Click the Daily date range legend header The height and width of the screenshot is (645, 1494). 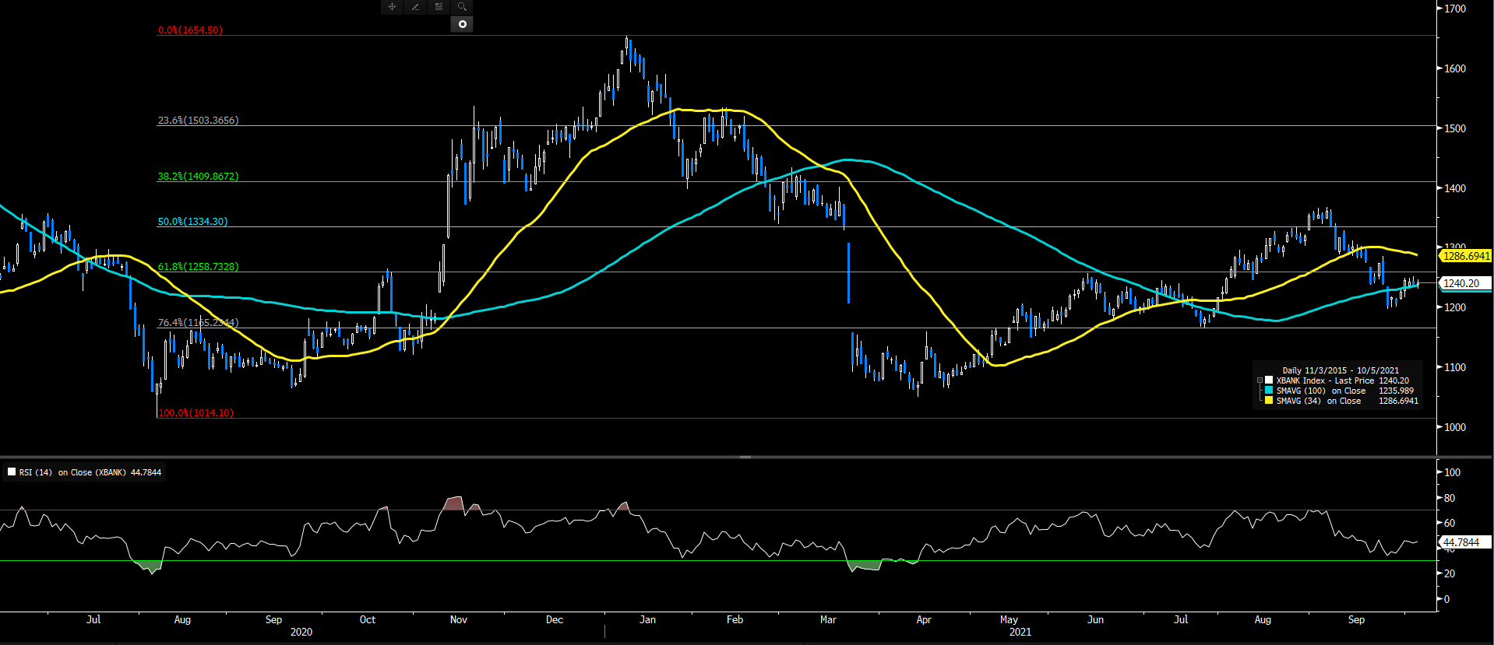pyautogui.click(x=1340, y=370)
